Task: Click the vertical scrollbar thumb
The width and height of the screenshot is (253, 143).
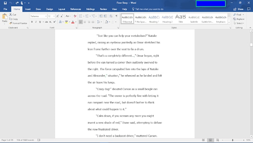Action: pyautogui.click(x=252, y=44)
